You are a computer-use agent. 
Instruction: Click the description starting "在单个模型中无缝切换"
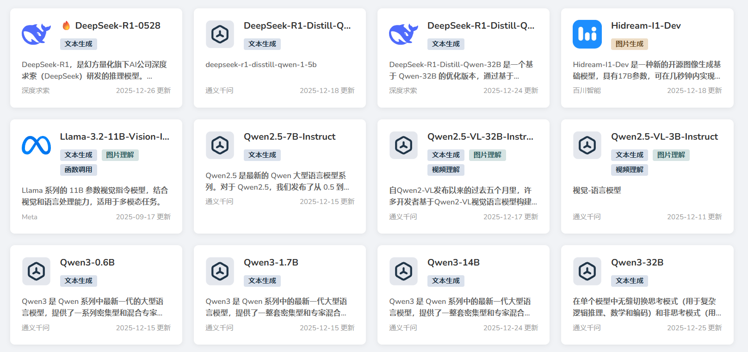[647, 307]
